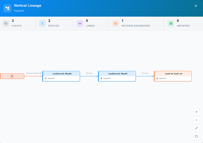The height and width of the screenshot is (143, 203).
Task: Click the Linked chain icon
Action: [x=80, y=24]
